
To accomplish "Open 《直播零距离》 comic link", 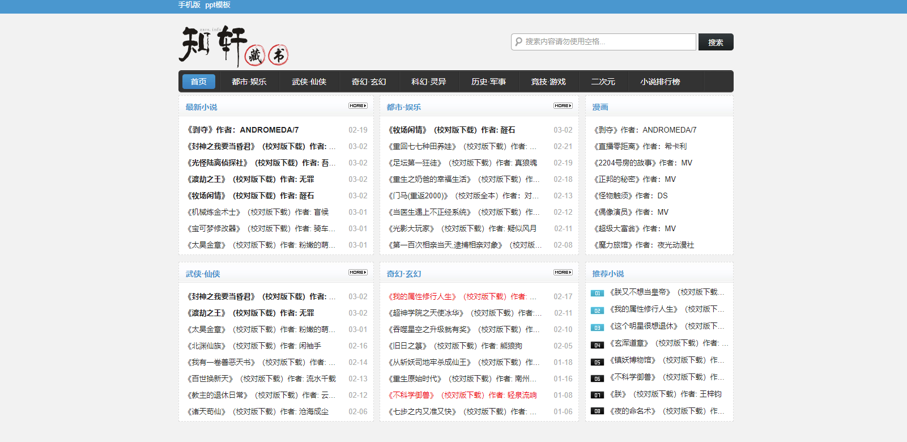I will (640, 146).
